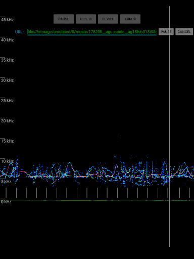Select the 10 kHz frequency label
This screenshot has height=259, width=194.
pyautogui.click(x=7, y=161)
